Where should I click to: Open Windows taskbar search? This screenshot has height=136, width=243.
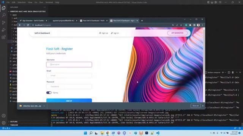point(91,133)
